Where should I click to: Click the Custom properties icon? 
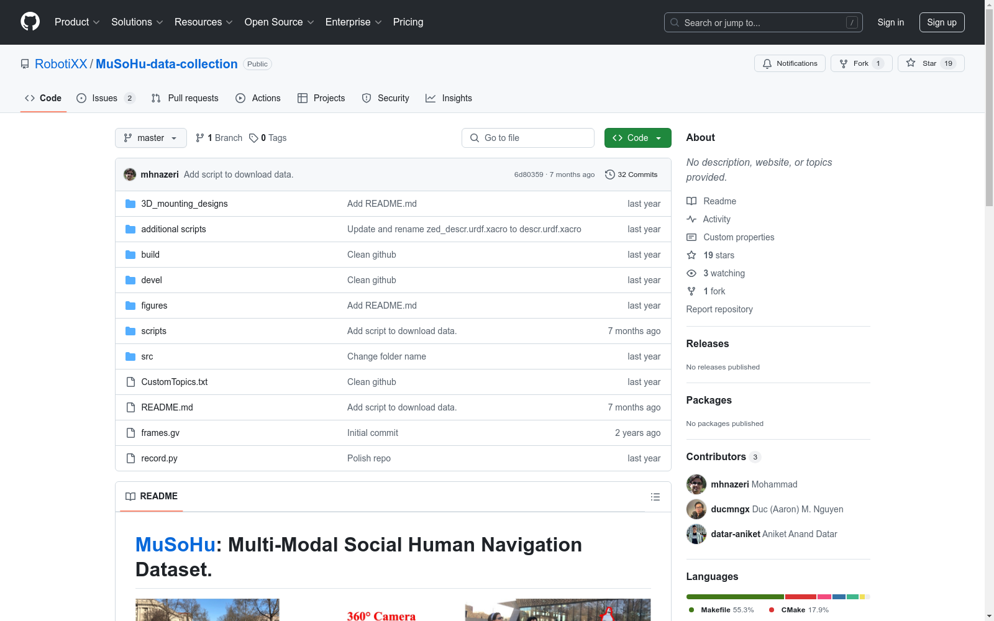pyautogui.click(x=691, y=237)
